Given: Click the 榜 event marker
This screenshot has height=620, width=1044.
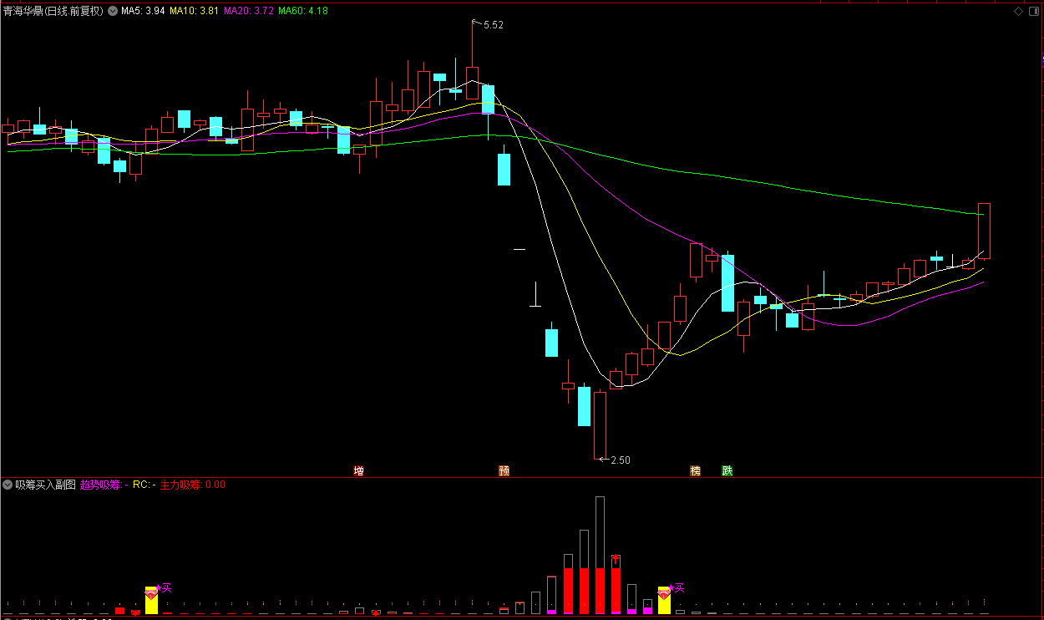Looking at the screenshot, I should 695,471.
